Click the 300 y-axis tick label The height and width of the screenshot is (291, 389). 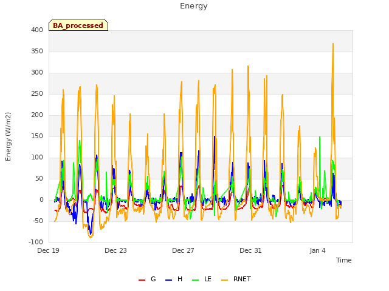37,73
